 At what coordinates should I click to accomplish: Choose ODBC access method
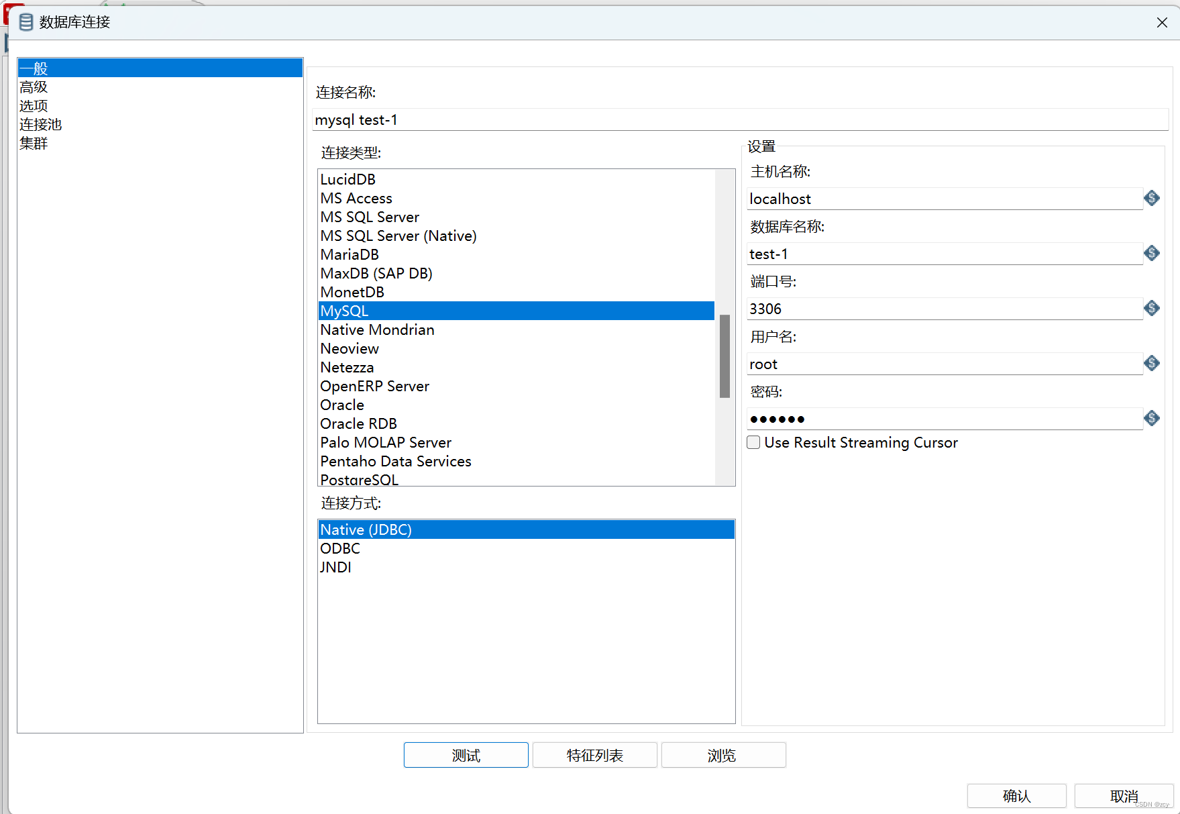click(527, 548)
